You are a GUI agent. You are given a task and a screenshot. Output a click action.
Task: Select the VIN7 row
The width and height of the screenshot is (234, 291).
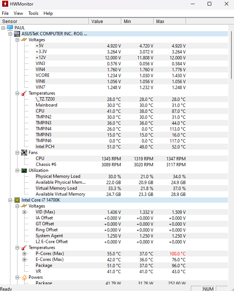point(132,87)
